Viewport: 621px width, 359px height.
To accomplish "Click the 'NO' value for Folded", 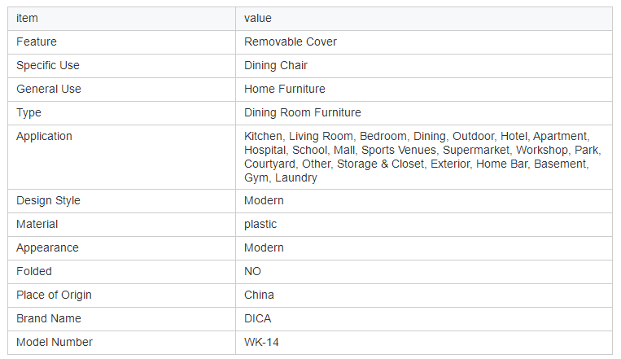I will click(252, 271).
